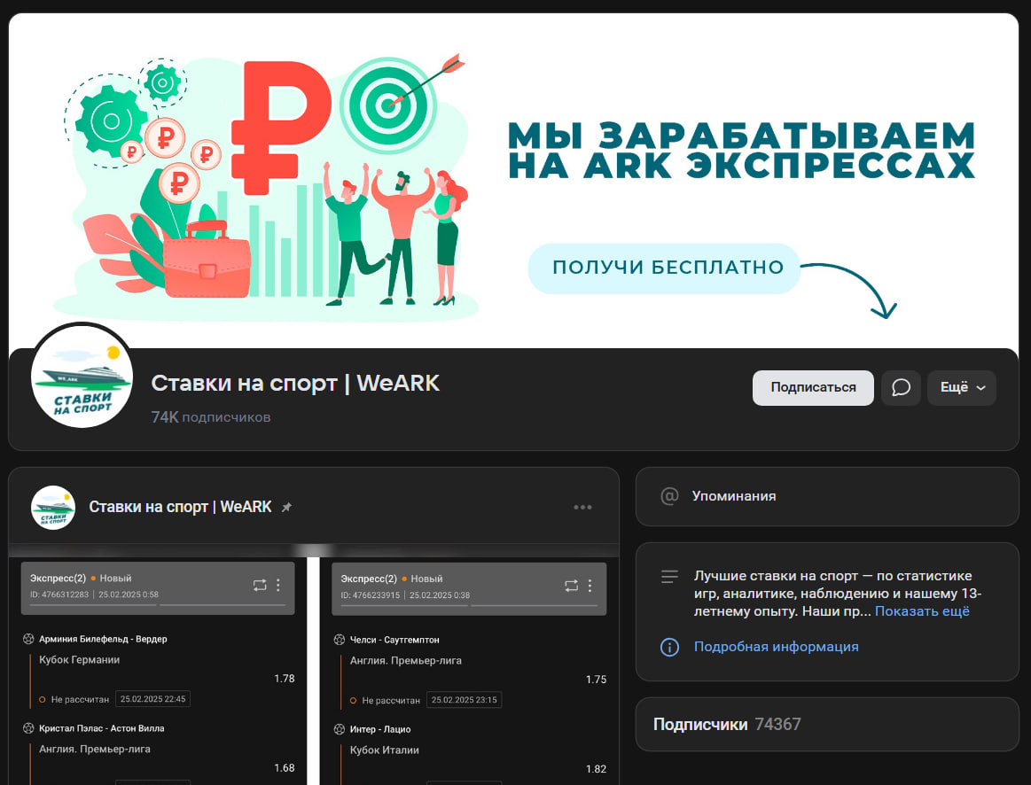Screen dimensions: 1031x785
Task: Click the pin icon beside the post title
Action: pos(286,508)
